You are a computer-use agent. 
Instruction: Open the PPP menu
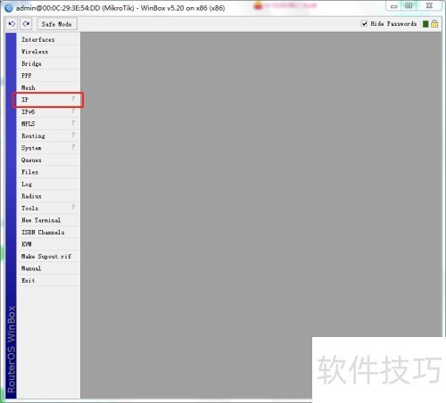point(48,76)
